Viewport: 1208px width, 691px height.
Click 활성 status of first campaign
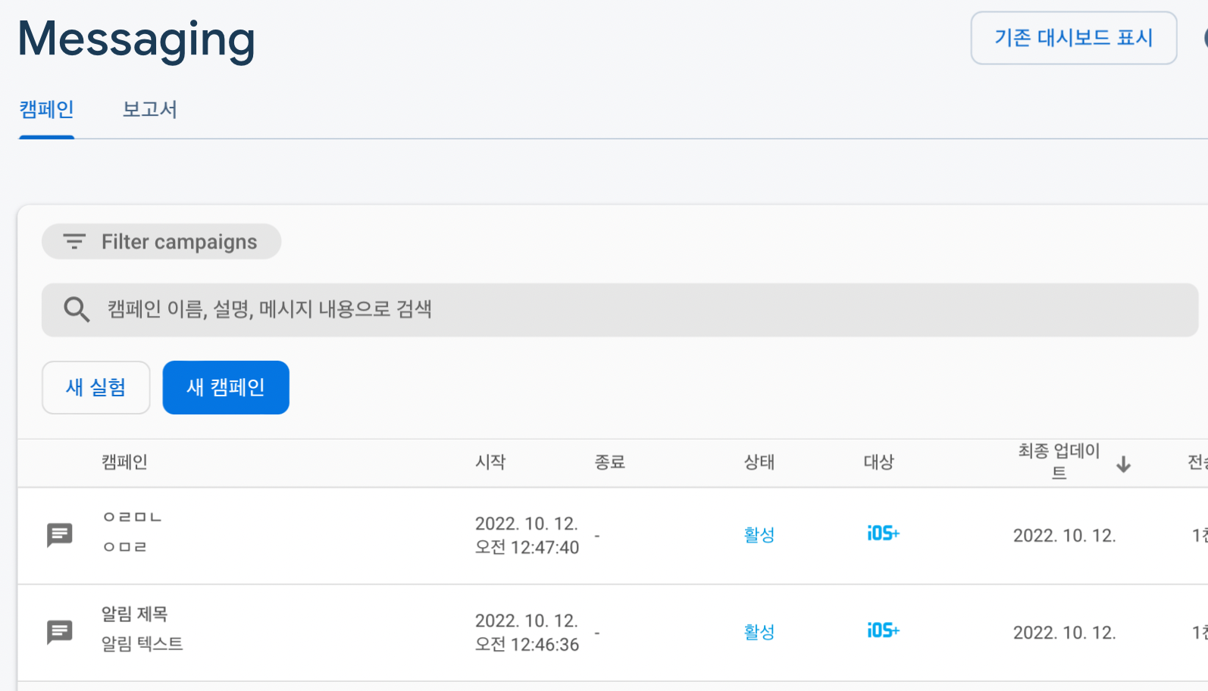click(759, 535)
